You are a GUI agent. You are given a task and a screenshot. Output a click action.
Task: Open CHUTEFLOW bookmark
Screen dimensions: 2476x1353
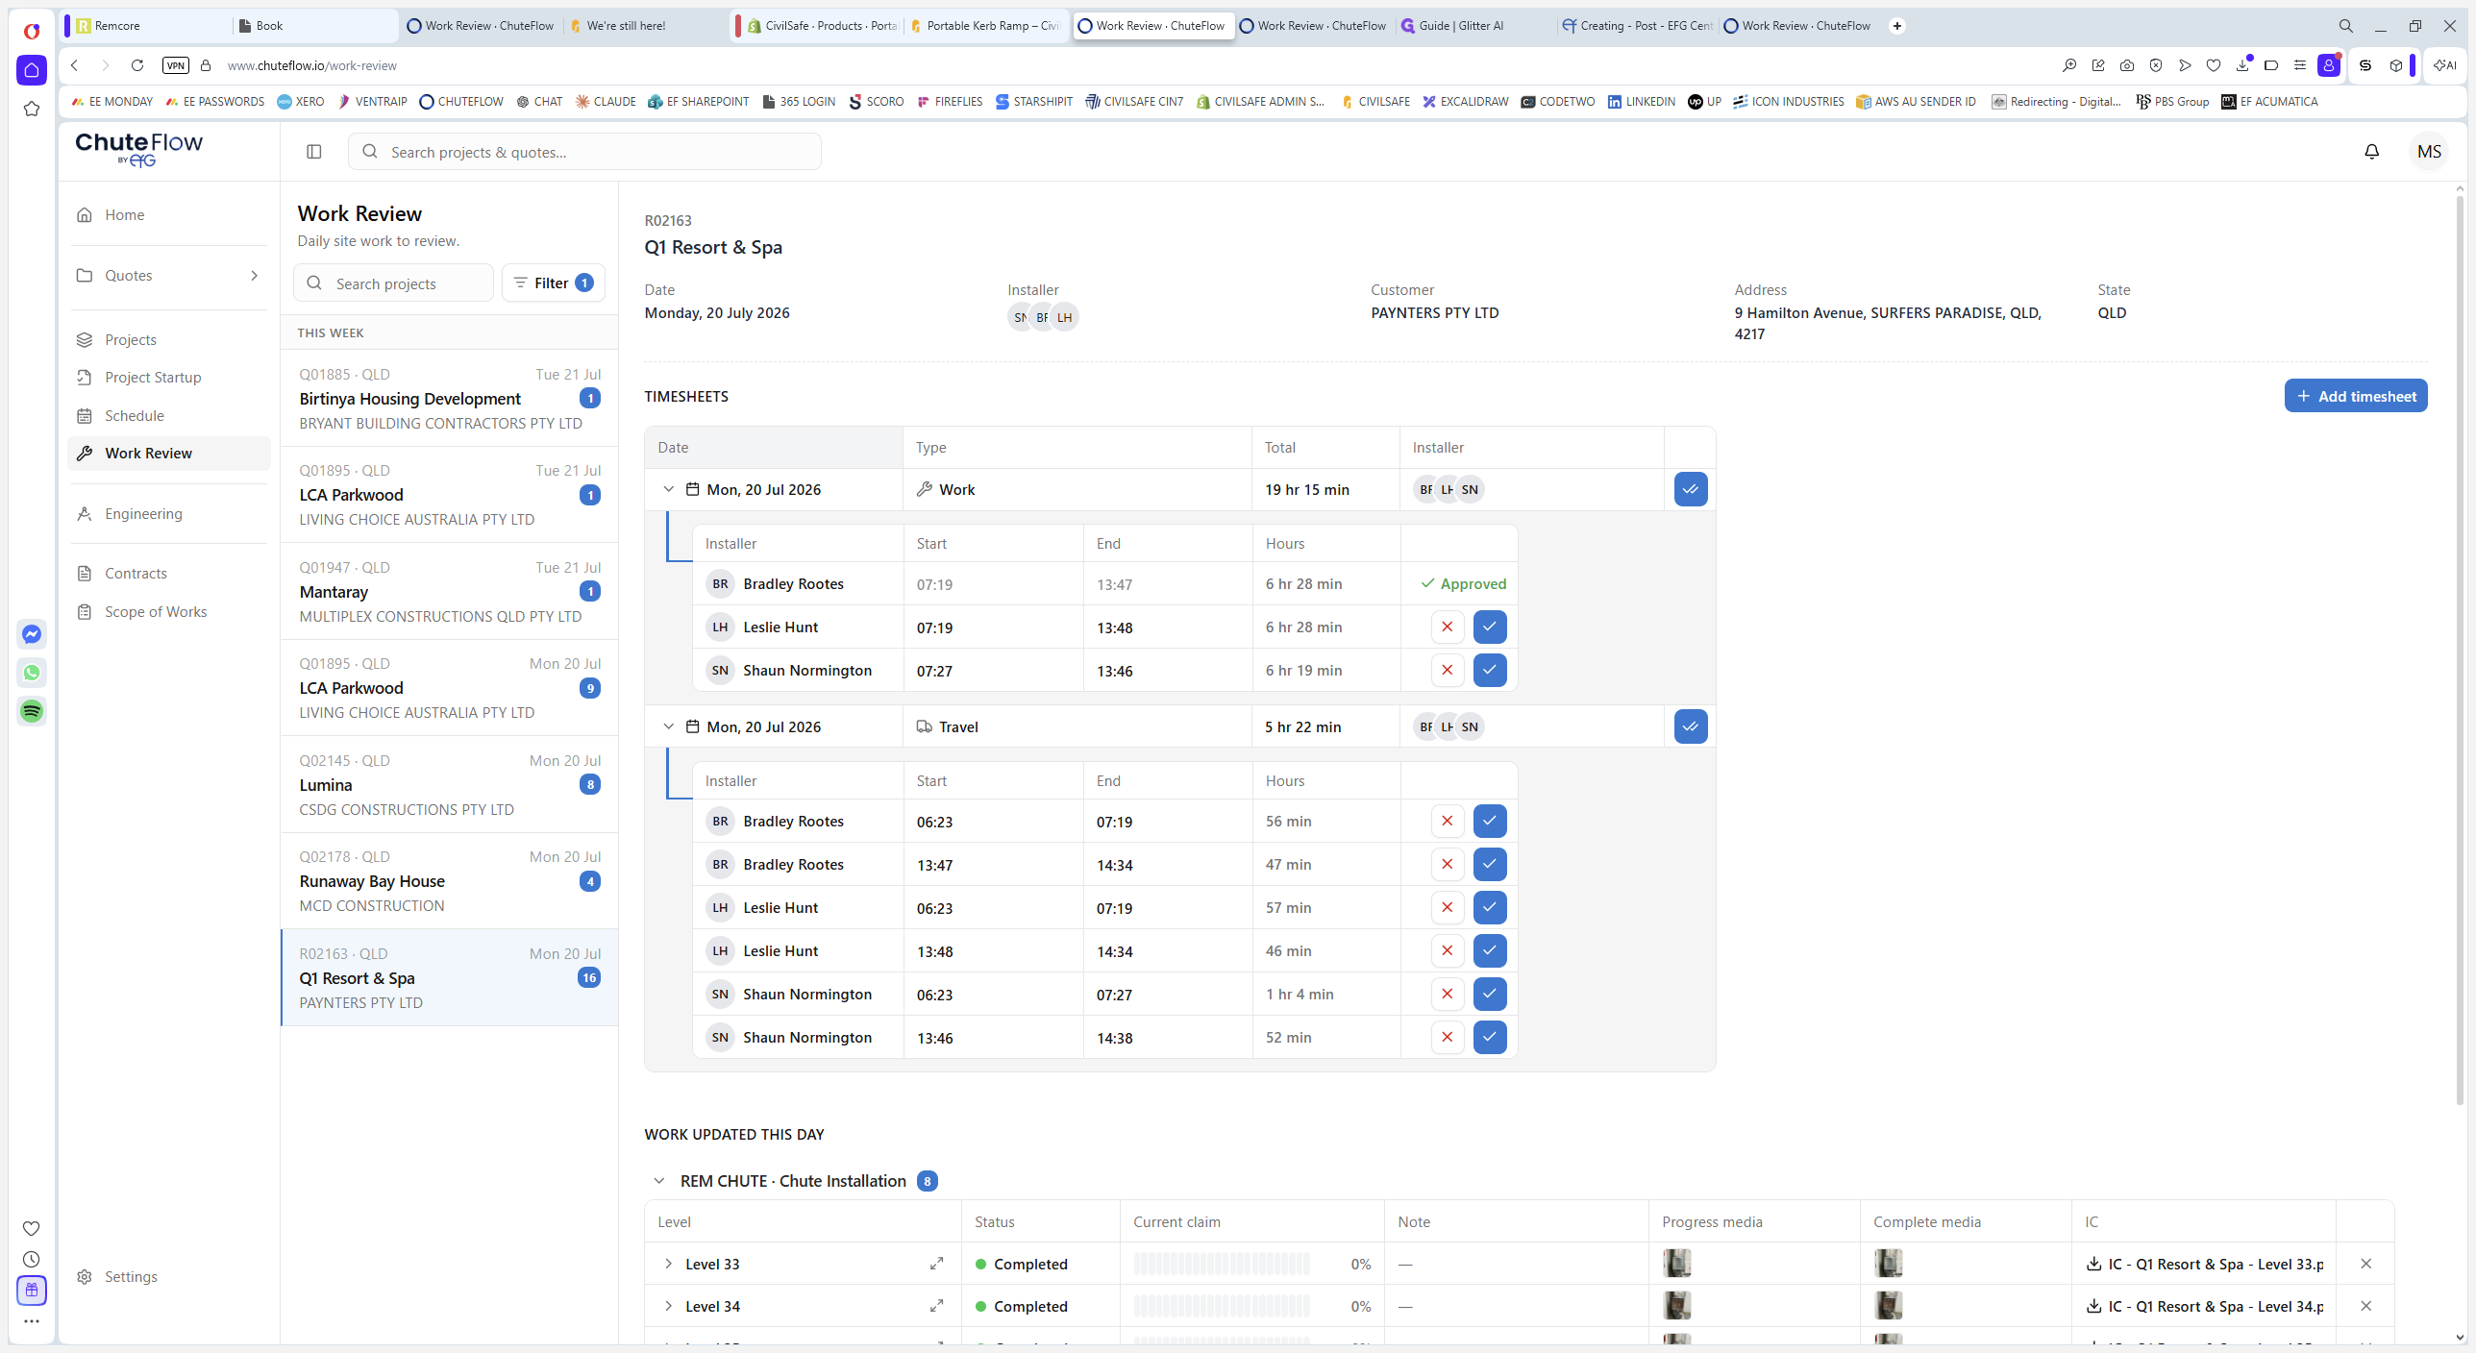click(461, 101)
